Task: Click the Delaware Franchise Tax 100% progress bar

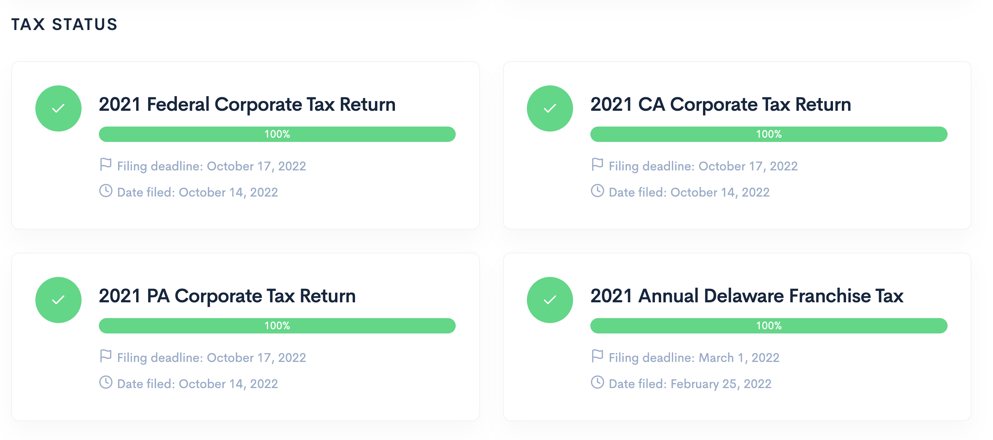Action: click(769, 326)
